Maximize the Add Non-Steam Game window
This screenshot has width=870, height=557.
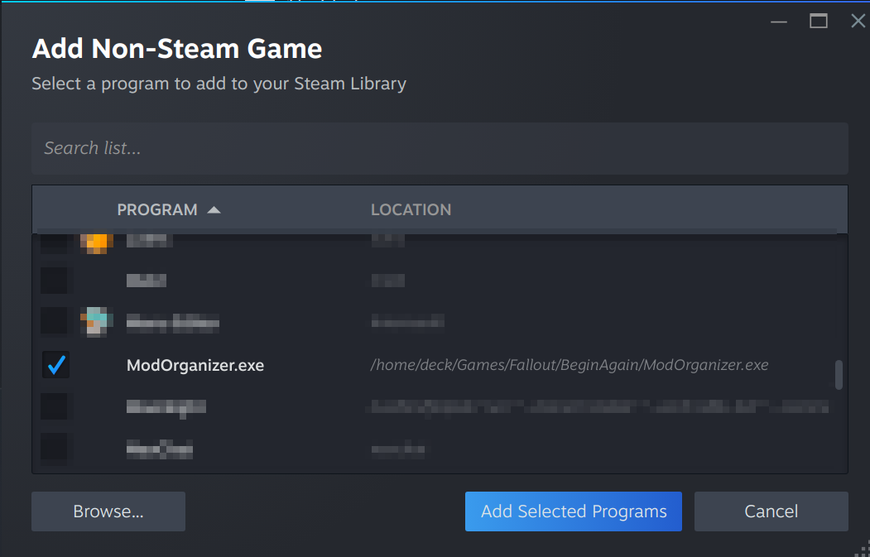click(818, 22)
